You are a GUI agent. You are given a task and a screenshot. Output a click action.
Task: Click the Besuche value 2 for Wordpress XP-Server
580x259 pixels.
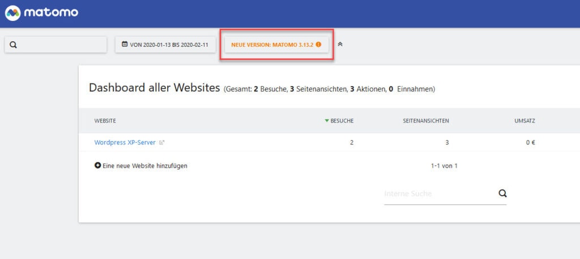click(351, 143)
